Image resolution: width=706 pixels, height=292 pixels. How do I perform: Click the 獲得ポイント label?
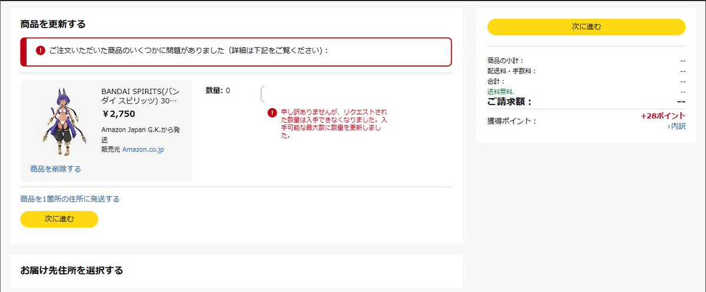point(512,121)
